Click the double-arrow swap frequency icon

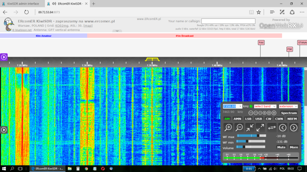[x=272, y=127]
